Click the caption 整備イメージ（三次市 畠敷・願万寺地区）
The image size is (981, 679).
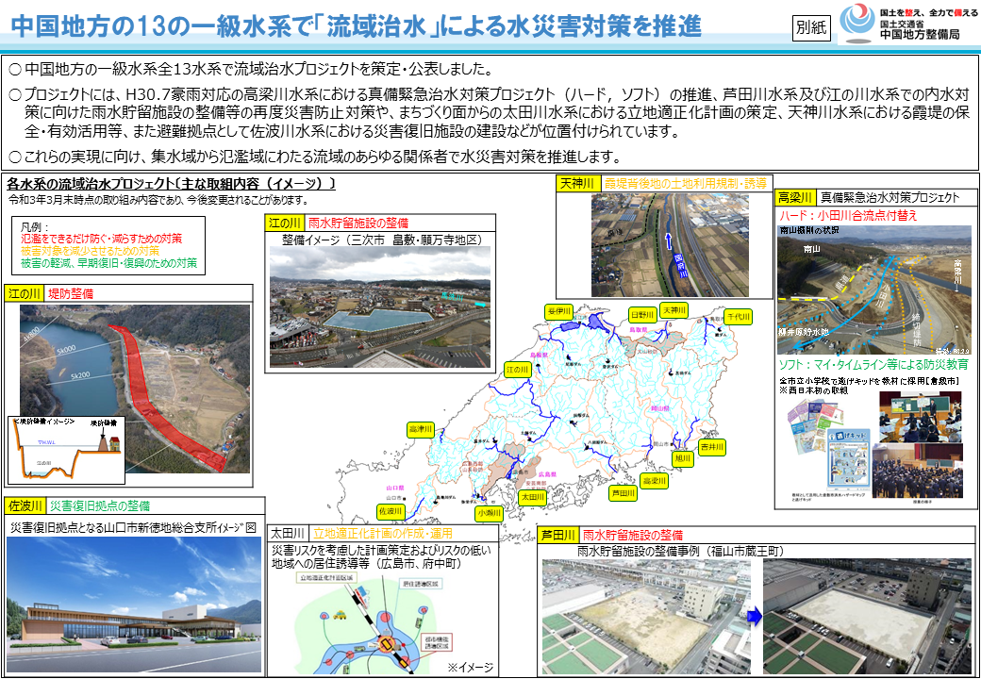[x=382, y=240]
